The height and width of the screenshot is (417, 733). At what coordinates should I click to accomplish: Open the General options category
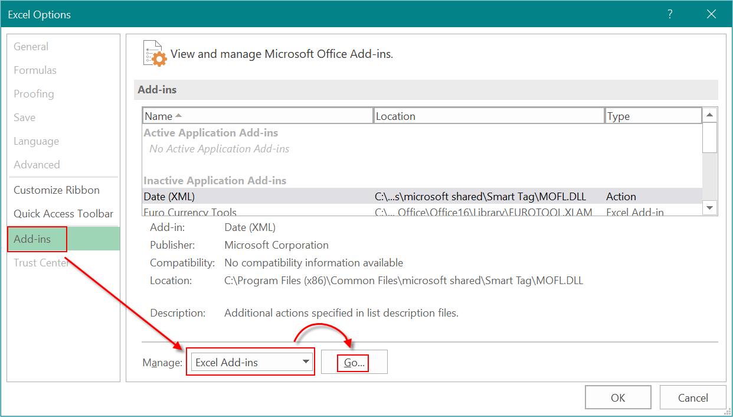31,47
